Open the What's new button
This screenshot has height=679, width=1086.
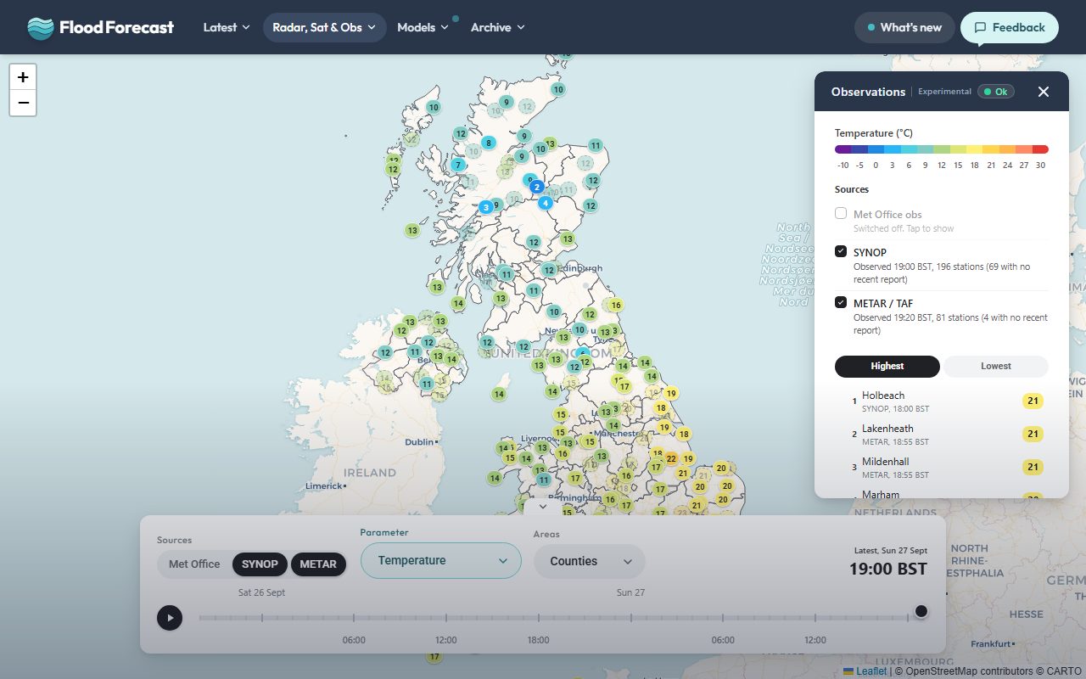904,27
